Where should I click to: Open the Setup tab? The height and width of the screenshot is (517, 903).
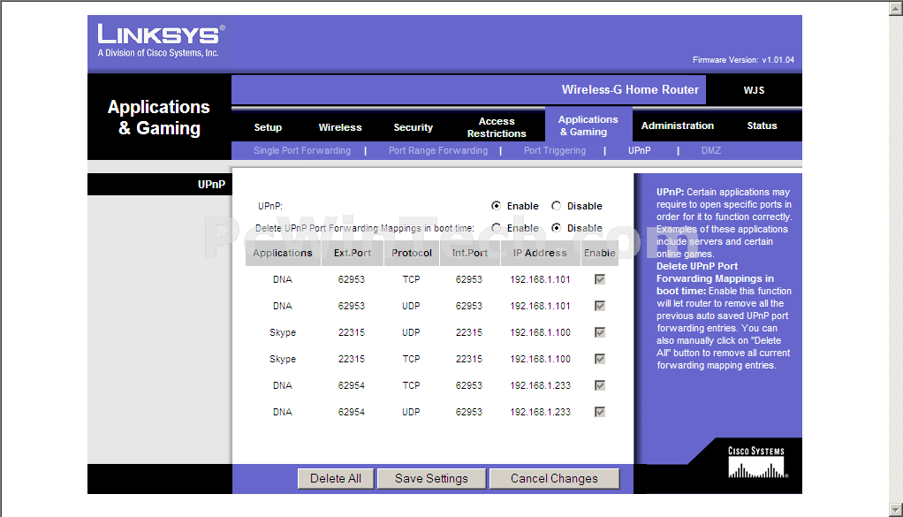[x=268, y=127]
